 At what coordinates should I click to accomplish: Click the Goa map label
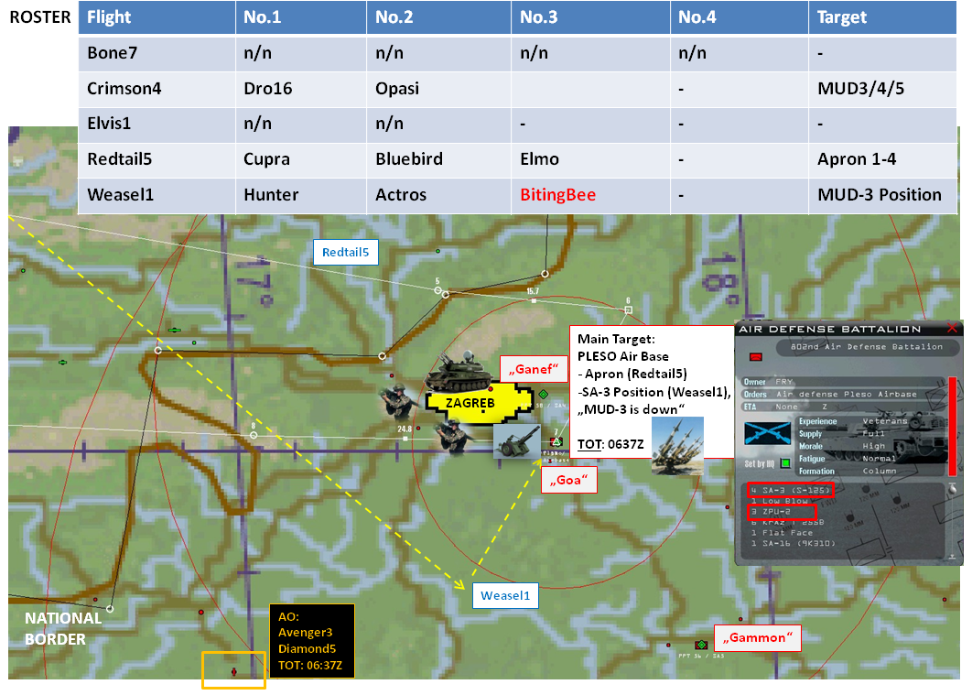pos(568,480)
